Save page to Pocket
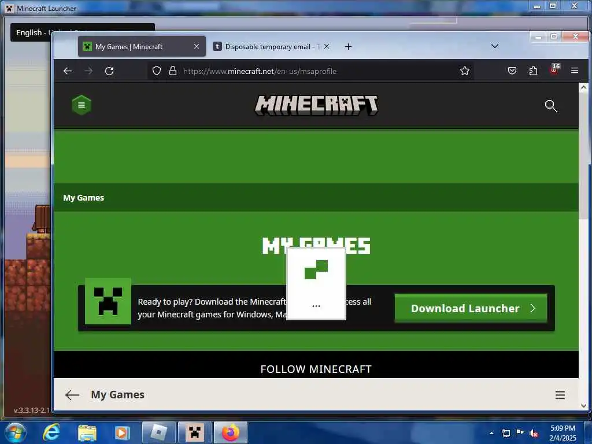 pyautogui.click(x=512, y=71)
